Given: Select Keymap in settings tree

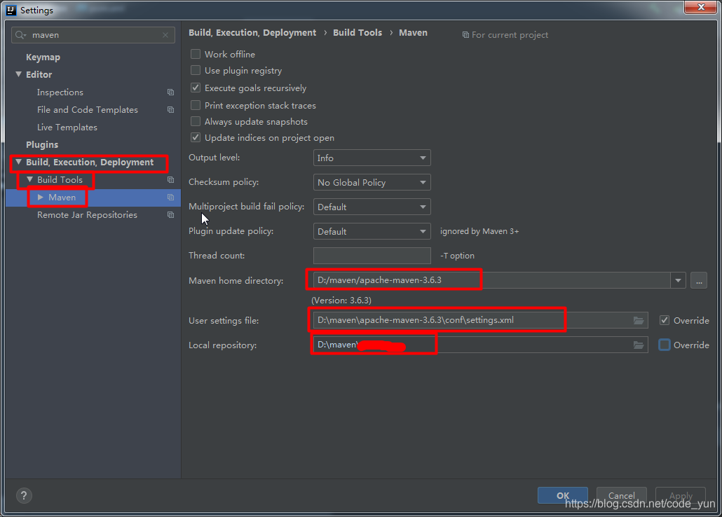Looking at the screenshot, I should [43, 57].
